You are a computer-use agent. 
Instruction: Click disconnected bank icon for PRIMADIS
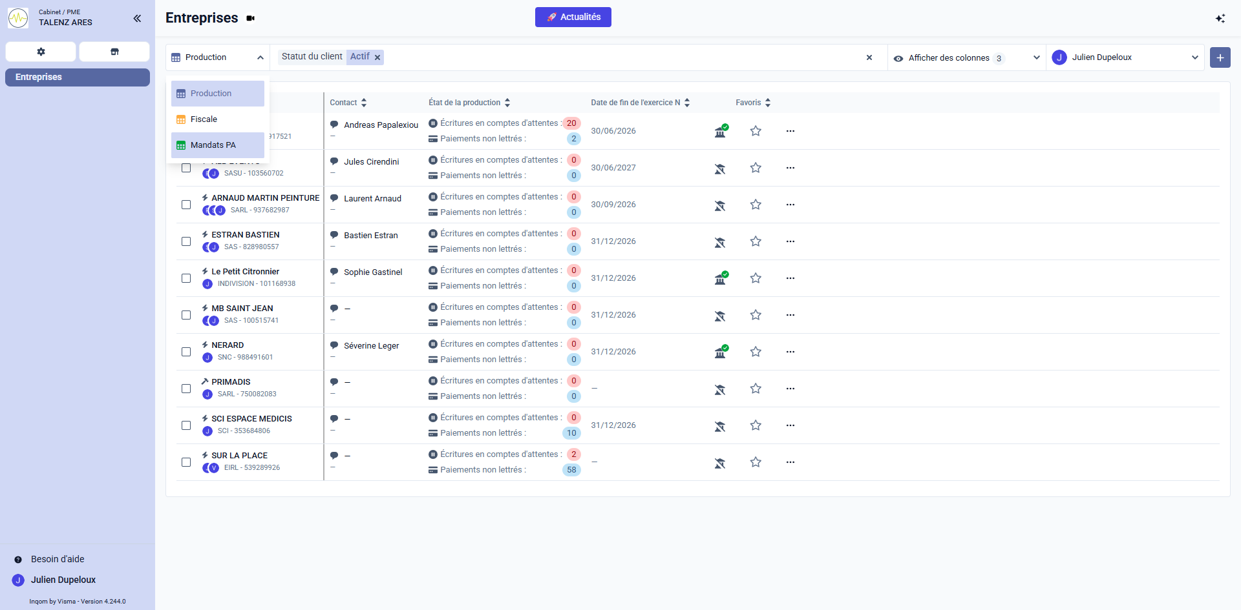pyautogui.click(x=720, y=389)
